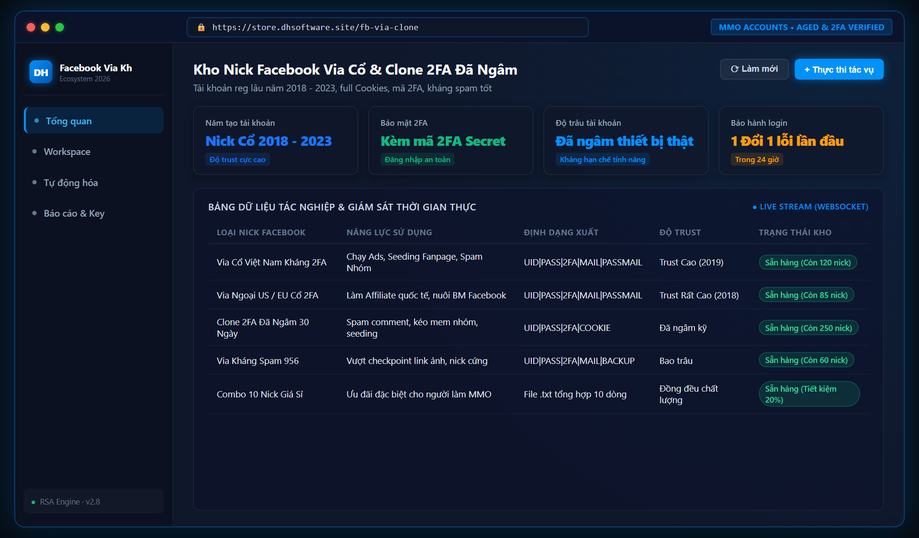Viewport: 919px width, 538px height.
Task: Click NĂNG LỰC SỬ DỤNG column header
Action: tap(389, 232)
